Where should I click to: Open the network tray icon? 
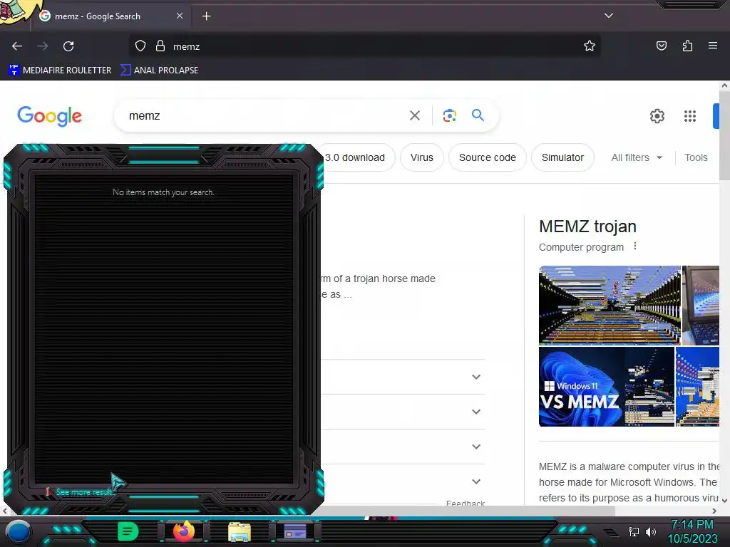pos(634,531)
